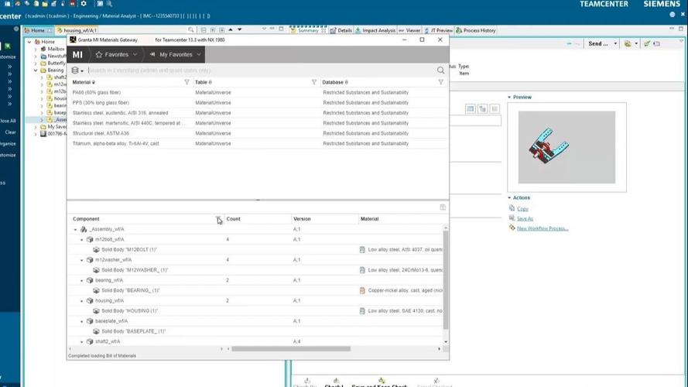Collapse the _Assembly_wf/A BOM node
This screenshot has height=387, width=688.
76,229
